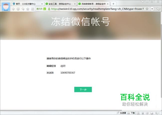Image resolution: width=162 pixels, height=115 pixels.
Task: Open the address bar history dropdown arrow
Action: [152, 9]
